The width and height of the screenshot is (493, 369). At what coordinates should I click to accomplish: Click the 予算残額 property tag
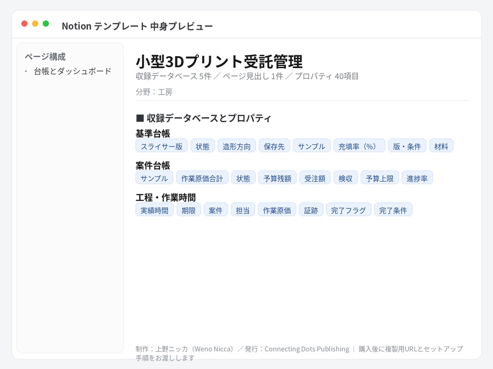pyautogui.click(x=278, y=178)
